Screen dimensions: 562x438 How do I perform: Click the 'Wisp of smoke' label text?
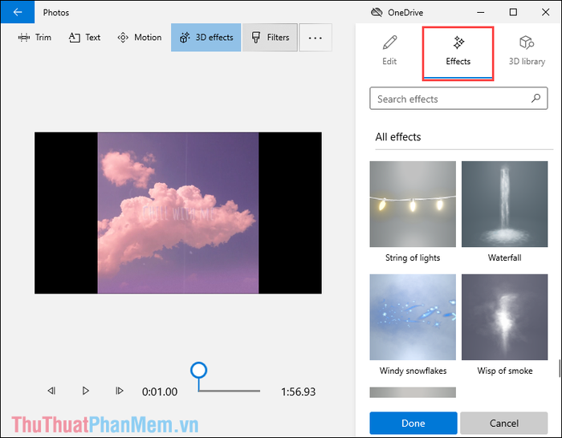505,371
